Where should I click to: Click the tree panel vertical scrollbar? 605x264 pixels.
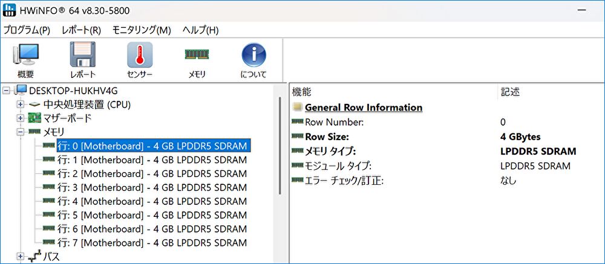pyautogui.click(x=280, y=145)
